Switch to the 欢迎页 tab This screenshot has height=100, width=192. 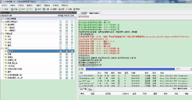[84, 13]
